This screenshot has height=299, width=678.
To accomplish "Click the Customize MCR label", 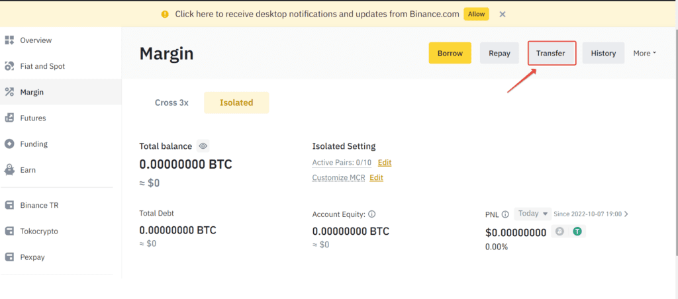I will click(x=338, y=177).
